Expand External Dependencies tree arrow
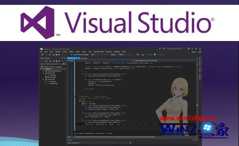This screenshot has height=146, width=239. pos(43,71)
